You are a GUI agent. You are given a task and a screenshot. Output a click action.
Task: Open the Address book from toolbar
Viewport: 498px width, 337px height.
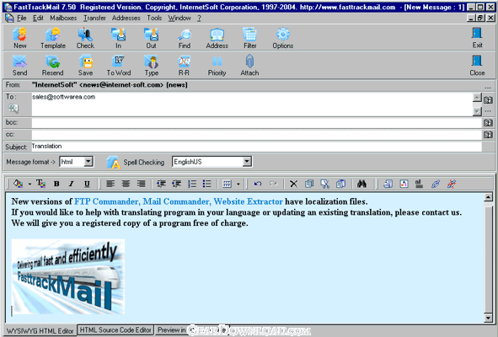point(217,38)
